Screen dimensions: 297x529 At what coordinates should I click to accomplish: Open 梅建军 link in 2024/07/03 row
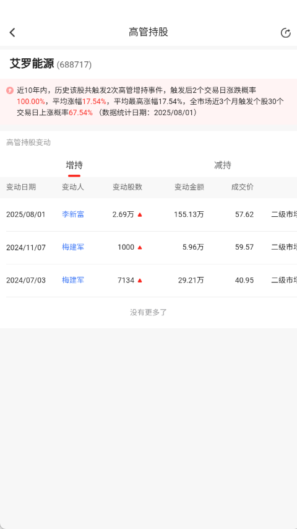click(73, 280)
